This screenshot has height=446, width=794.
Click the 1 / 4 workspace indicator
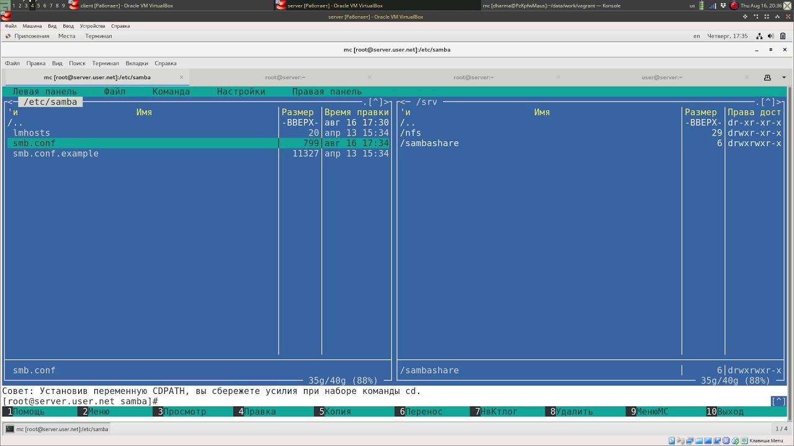(782, 429)
